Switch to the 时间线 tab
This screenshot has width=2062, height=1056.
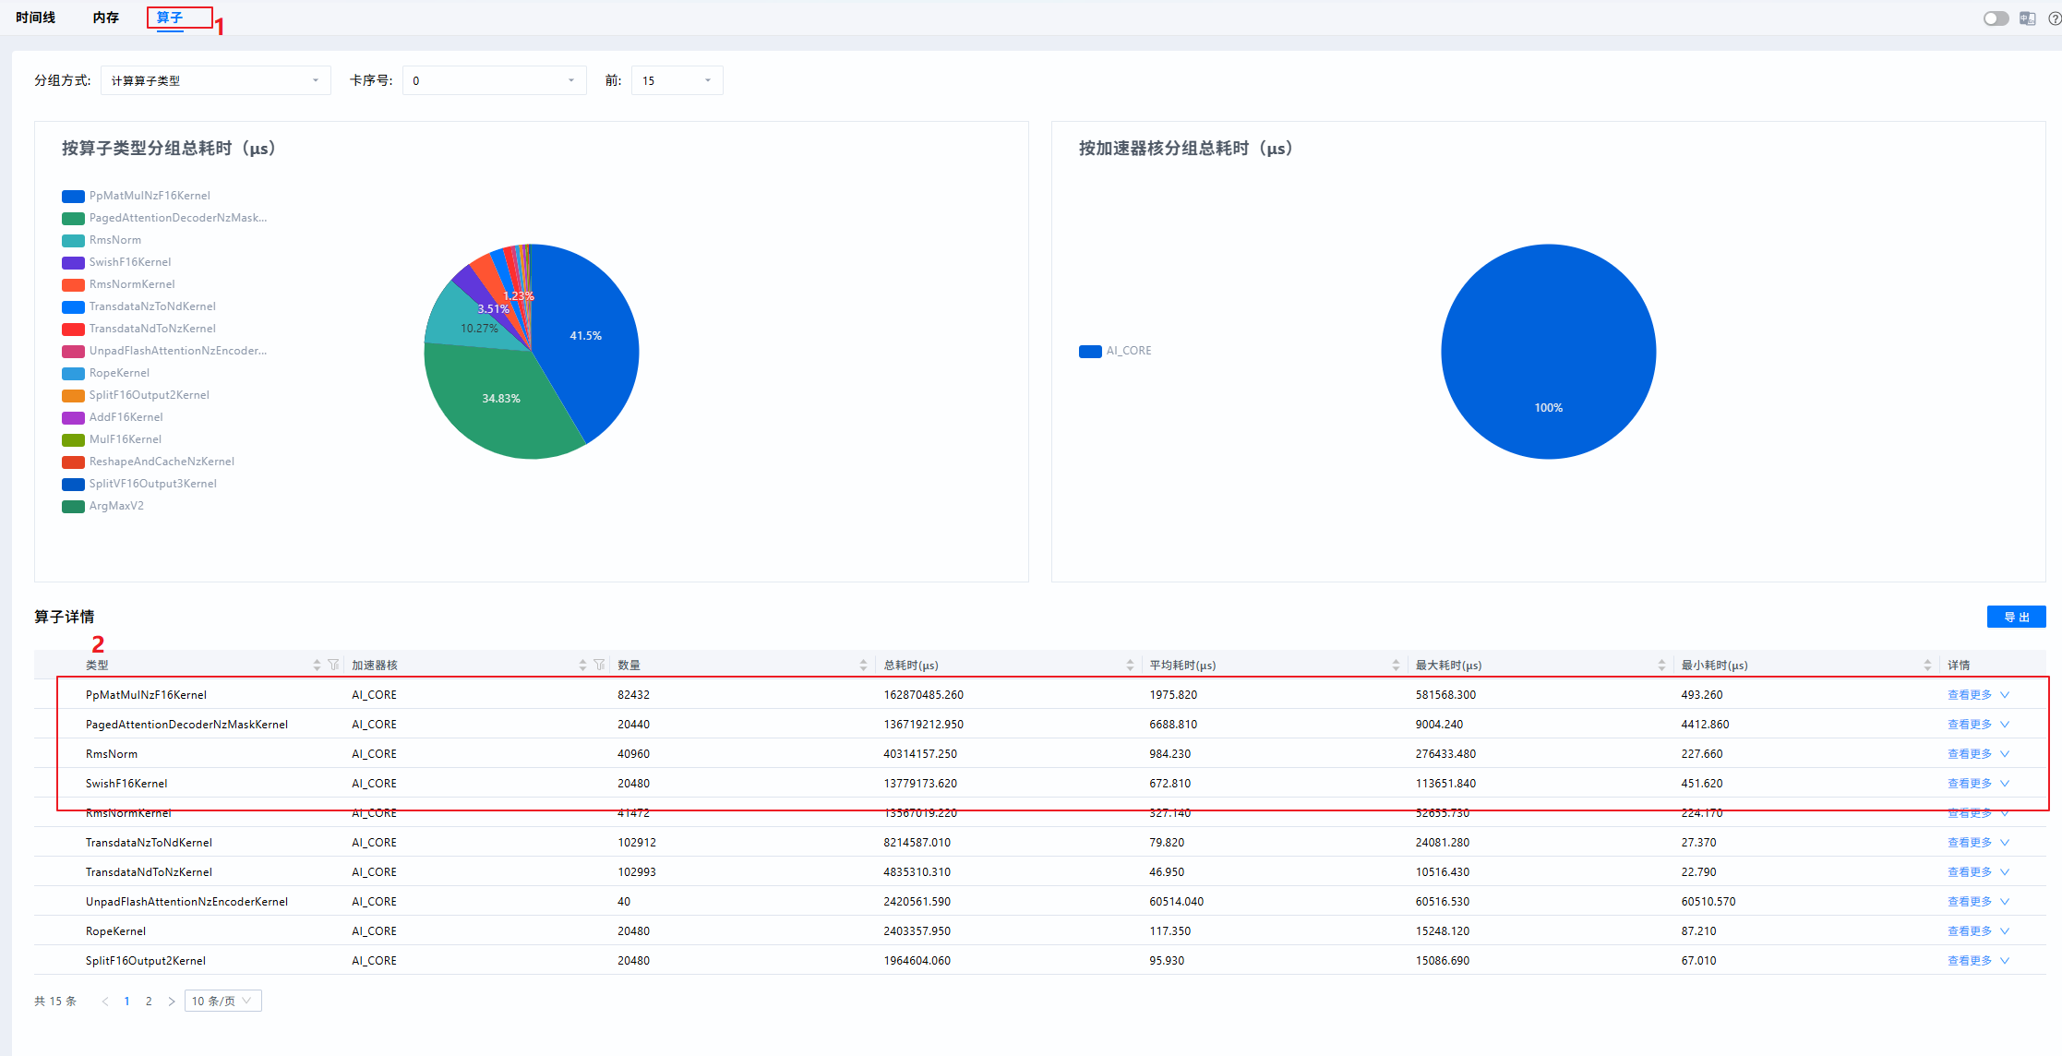click(35, 18)
